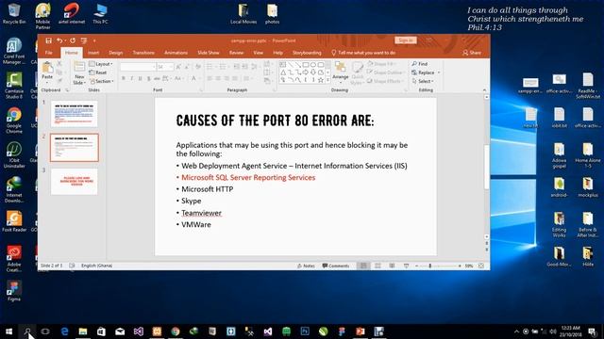604x339 pixels.
Task: Adjust the zoom slider handle
Action: point(430,266)
